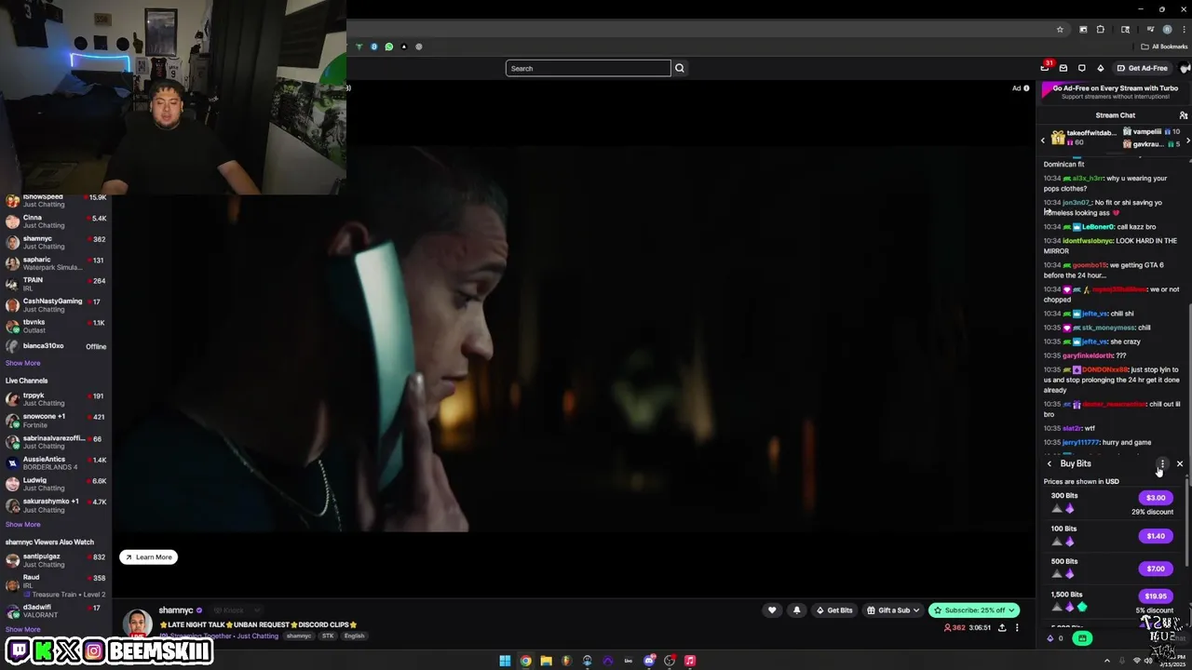Open santipuigaz channel in sidebar
Viewport: 1192px width, 670px height.
(56, 560)
